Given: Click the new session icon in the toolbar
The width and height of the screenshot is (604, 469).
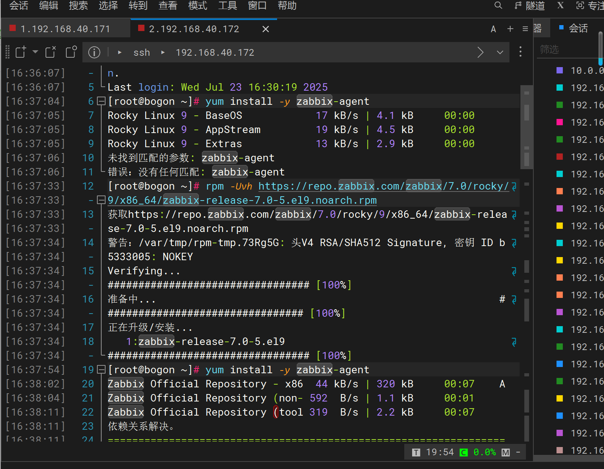Looking at the screenshot, I should (x=20, y=52).
